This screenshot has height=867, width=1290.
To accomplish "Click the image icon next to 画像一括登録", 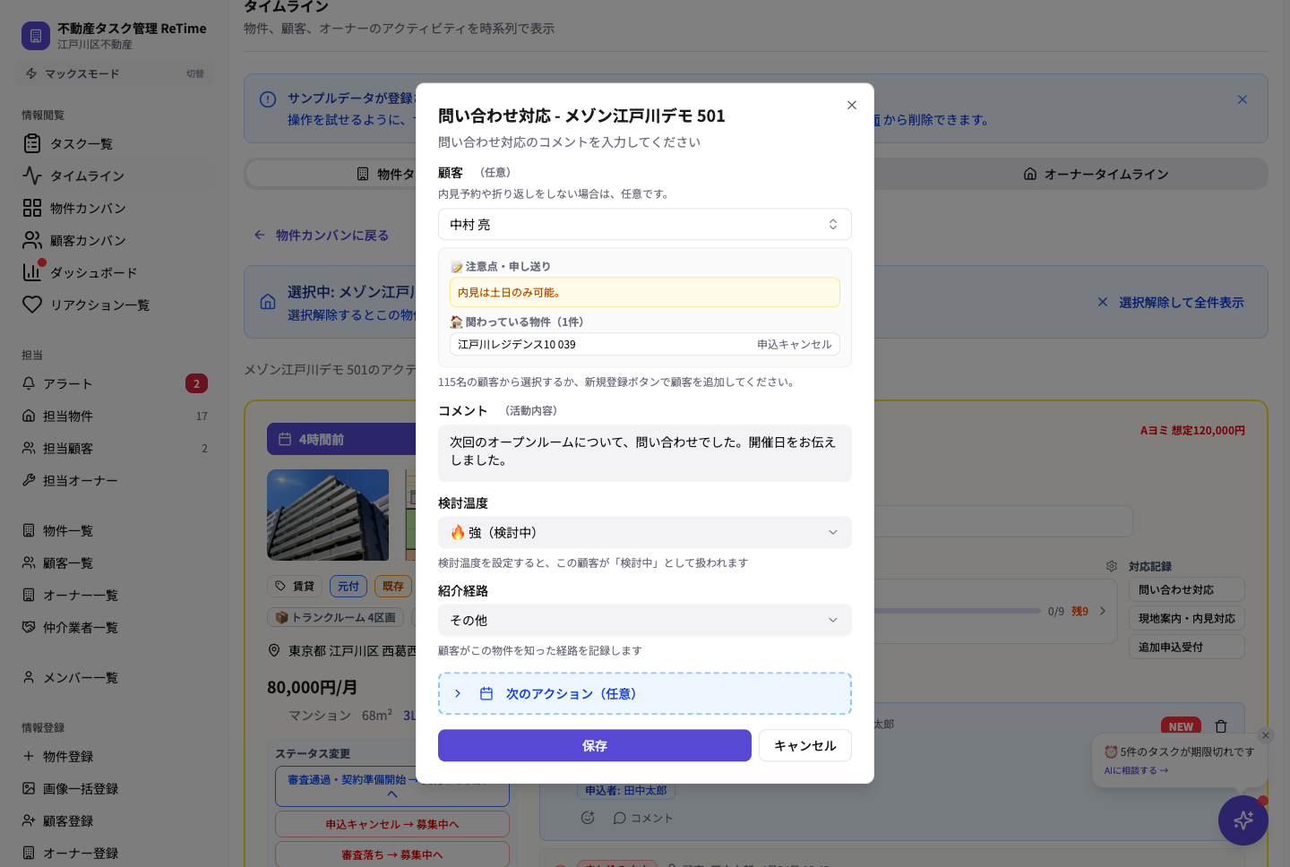I will pyautogui.click(x=29, y=788).
